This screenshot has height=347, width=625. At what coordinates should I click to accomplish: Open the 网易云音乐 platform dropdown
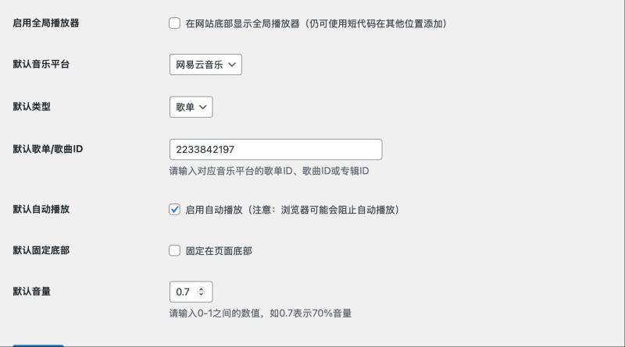pyautogui.click(x=205, y=65)
